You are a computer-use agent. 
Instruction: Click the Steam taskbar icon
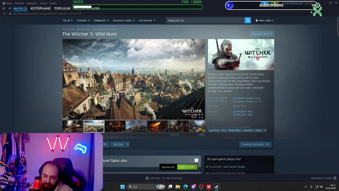point(216,187)
